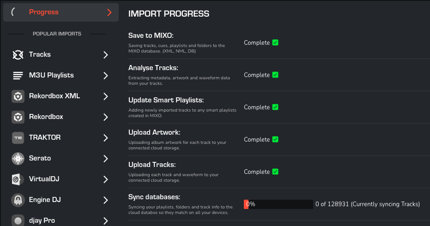Click the Save to MIXO complete checkbox
The image size is (430, 226).
click(275, 43)
